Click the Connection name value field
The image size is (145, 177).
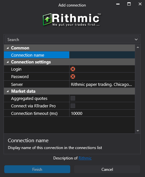[x=102, y=55]
